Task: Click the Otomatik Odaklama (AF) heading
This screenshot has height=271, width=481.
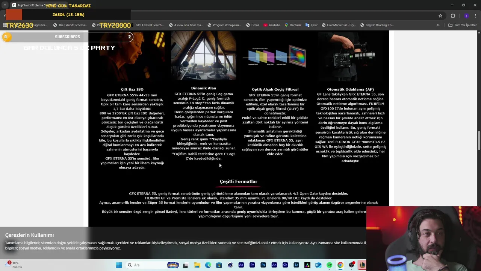Action: [x=350, y=90]
